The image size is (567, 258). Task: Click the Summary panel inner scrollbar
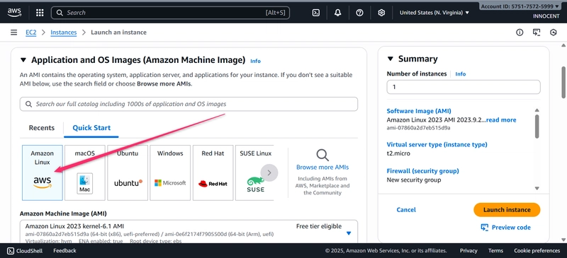[x=537, y=127]
